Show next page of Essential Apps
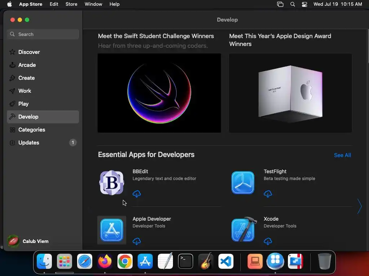 coord(360,206)
